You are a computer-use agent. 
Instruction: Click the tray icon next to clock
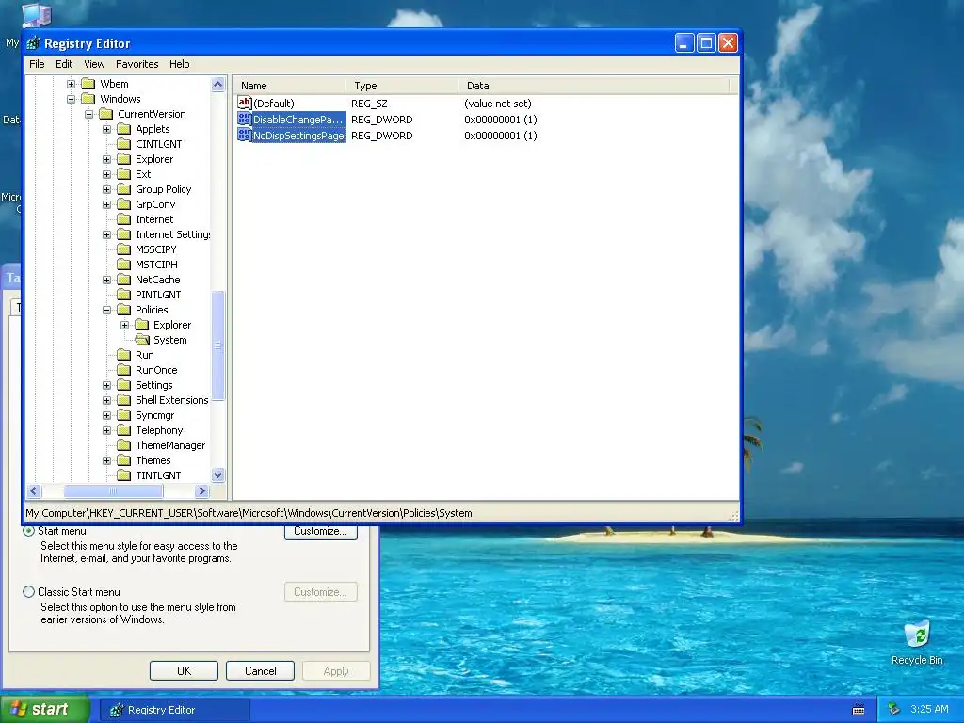pyautogui.click(x=893, y=710)
